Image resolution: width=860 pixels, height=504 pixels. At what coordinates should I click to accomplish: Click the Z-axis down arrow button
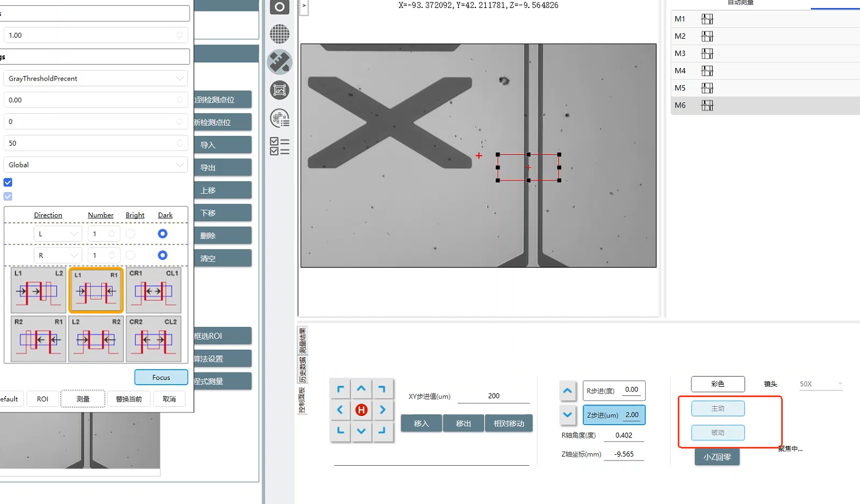(x=567, y=415)
